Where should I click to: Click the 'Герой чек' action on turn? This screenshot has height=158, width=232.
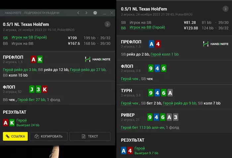[x=130, y=103]
